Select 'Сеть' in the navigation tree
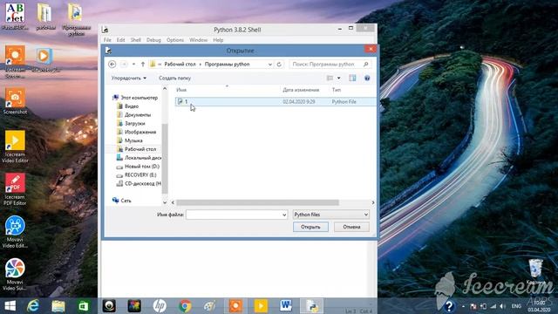Image resolution: width=558 pixels, height=314 pixels. click(122, 201)
